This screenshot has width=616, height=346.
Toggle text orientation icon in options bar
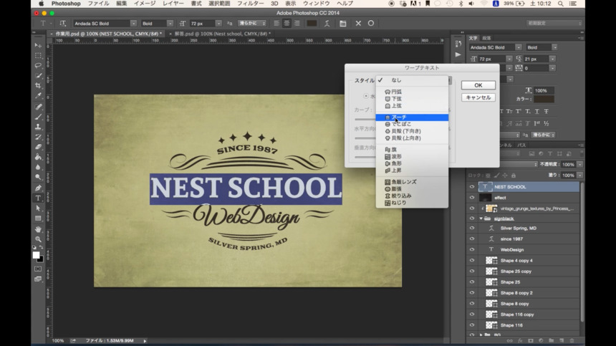(x=63, y=24)
